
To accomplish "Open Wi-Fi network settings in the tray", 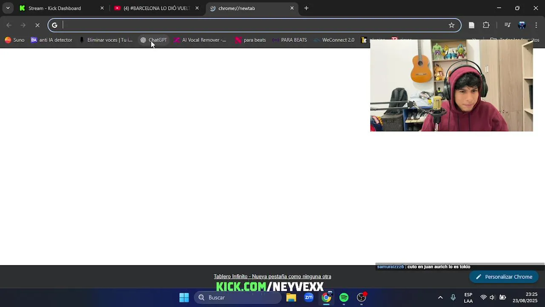I will [x=483, y=298].
